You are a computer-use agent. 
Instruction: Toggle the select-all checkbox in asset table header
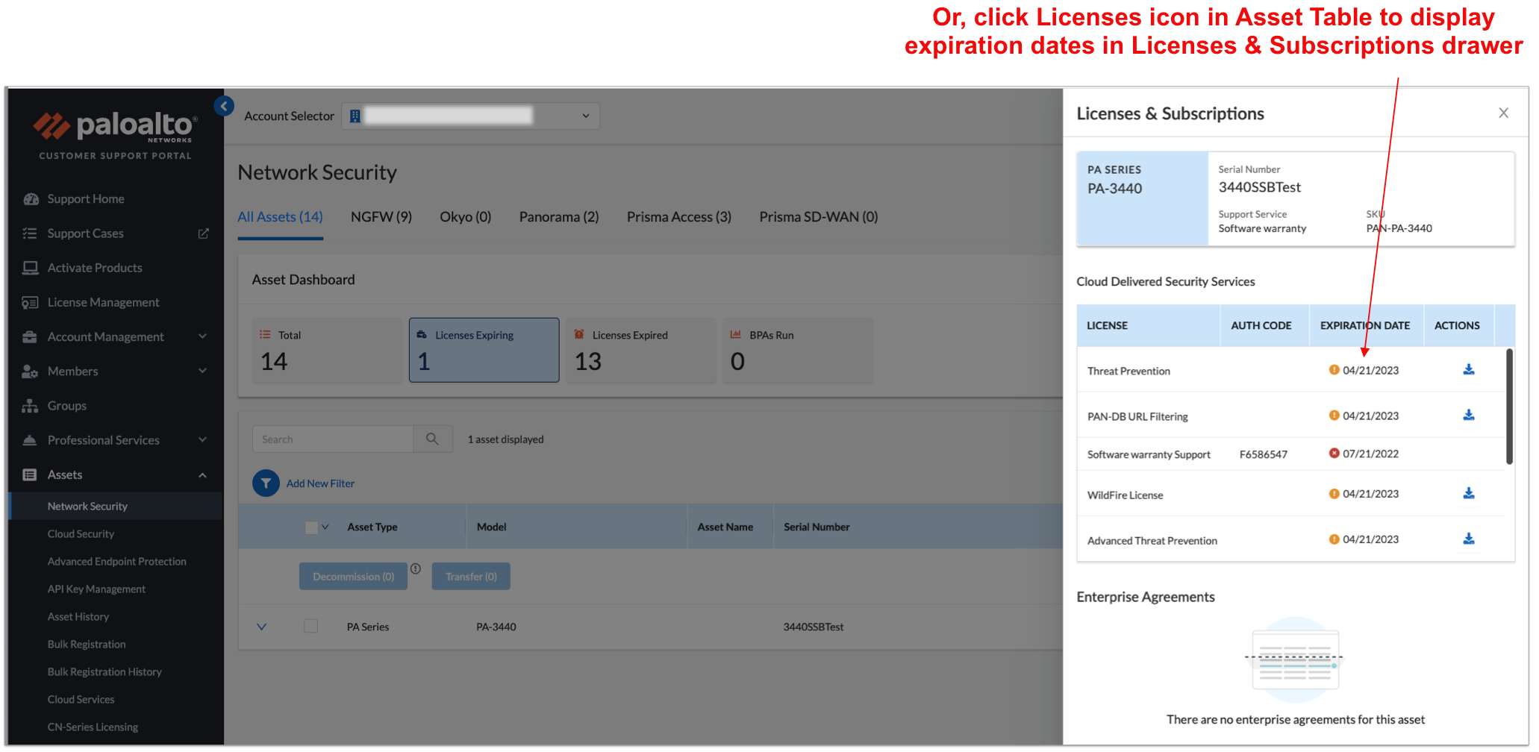[310, 527]
